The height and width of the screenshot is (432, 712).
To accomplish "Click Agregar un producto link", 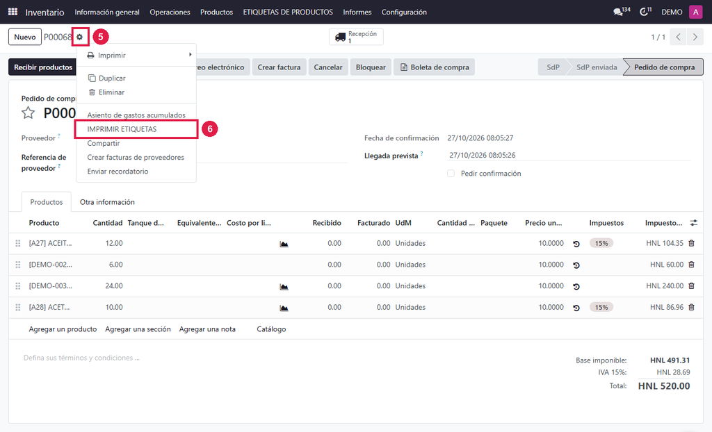I will pyautogui.click(x=63, y=329).
